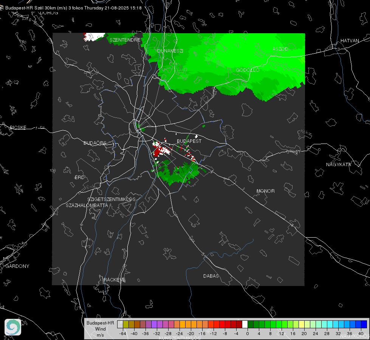370x340 pixels.
Task: Click the 28 value in the wind legend
Action: pyautogui.click(x=327, y=334)
